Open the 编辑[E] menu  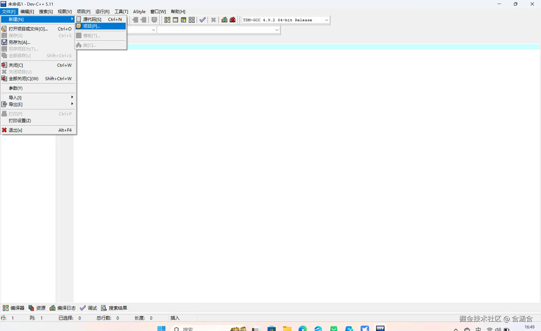point(27,12)
